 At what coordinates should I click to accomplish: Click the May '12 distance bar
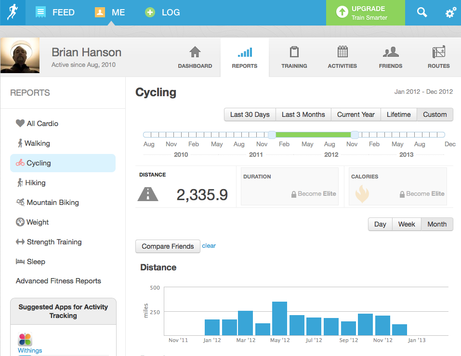pos(279,318)
